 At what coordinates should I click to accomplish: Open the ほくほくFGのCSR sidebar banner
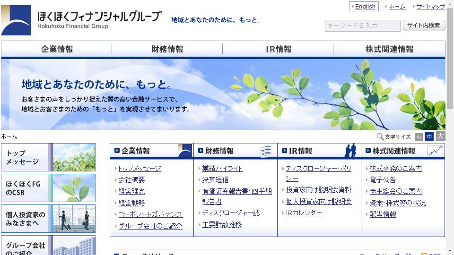pyautogui.click(x=48, y=188)
